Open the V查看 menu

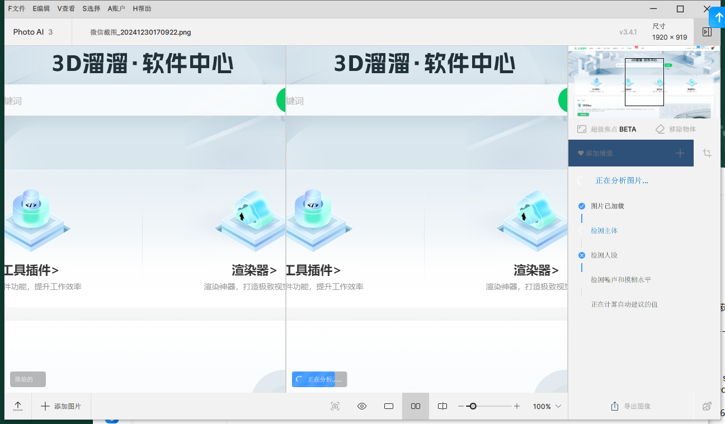tap(66, 8)
